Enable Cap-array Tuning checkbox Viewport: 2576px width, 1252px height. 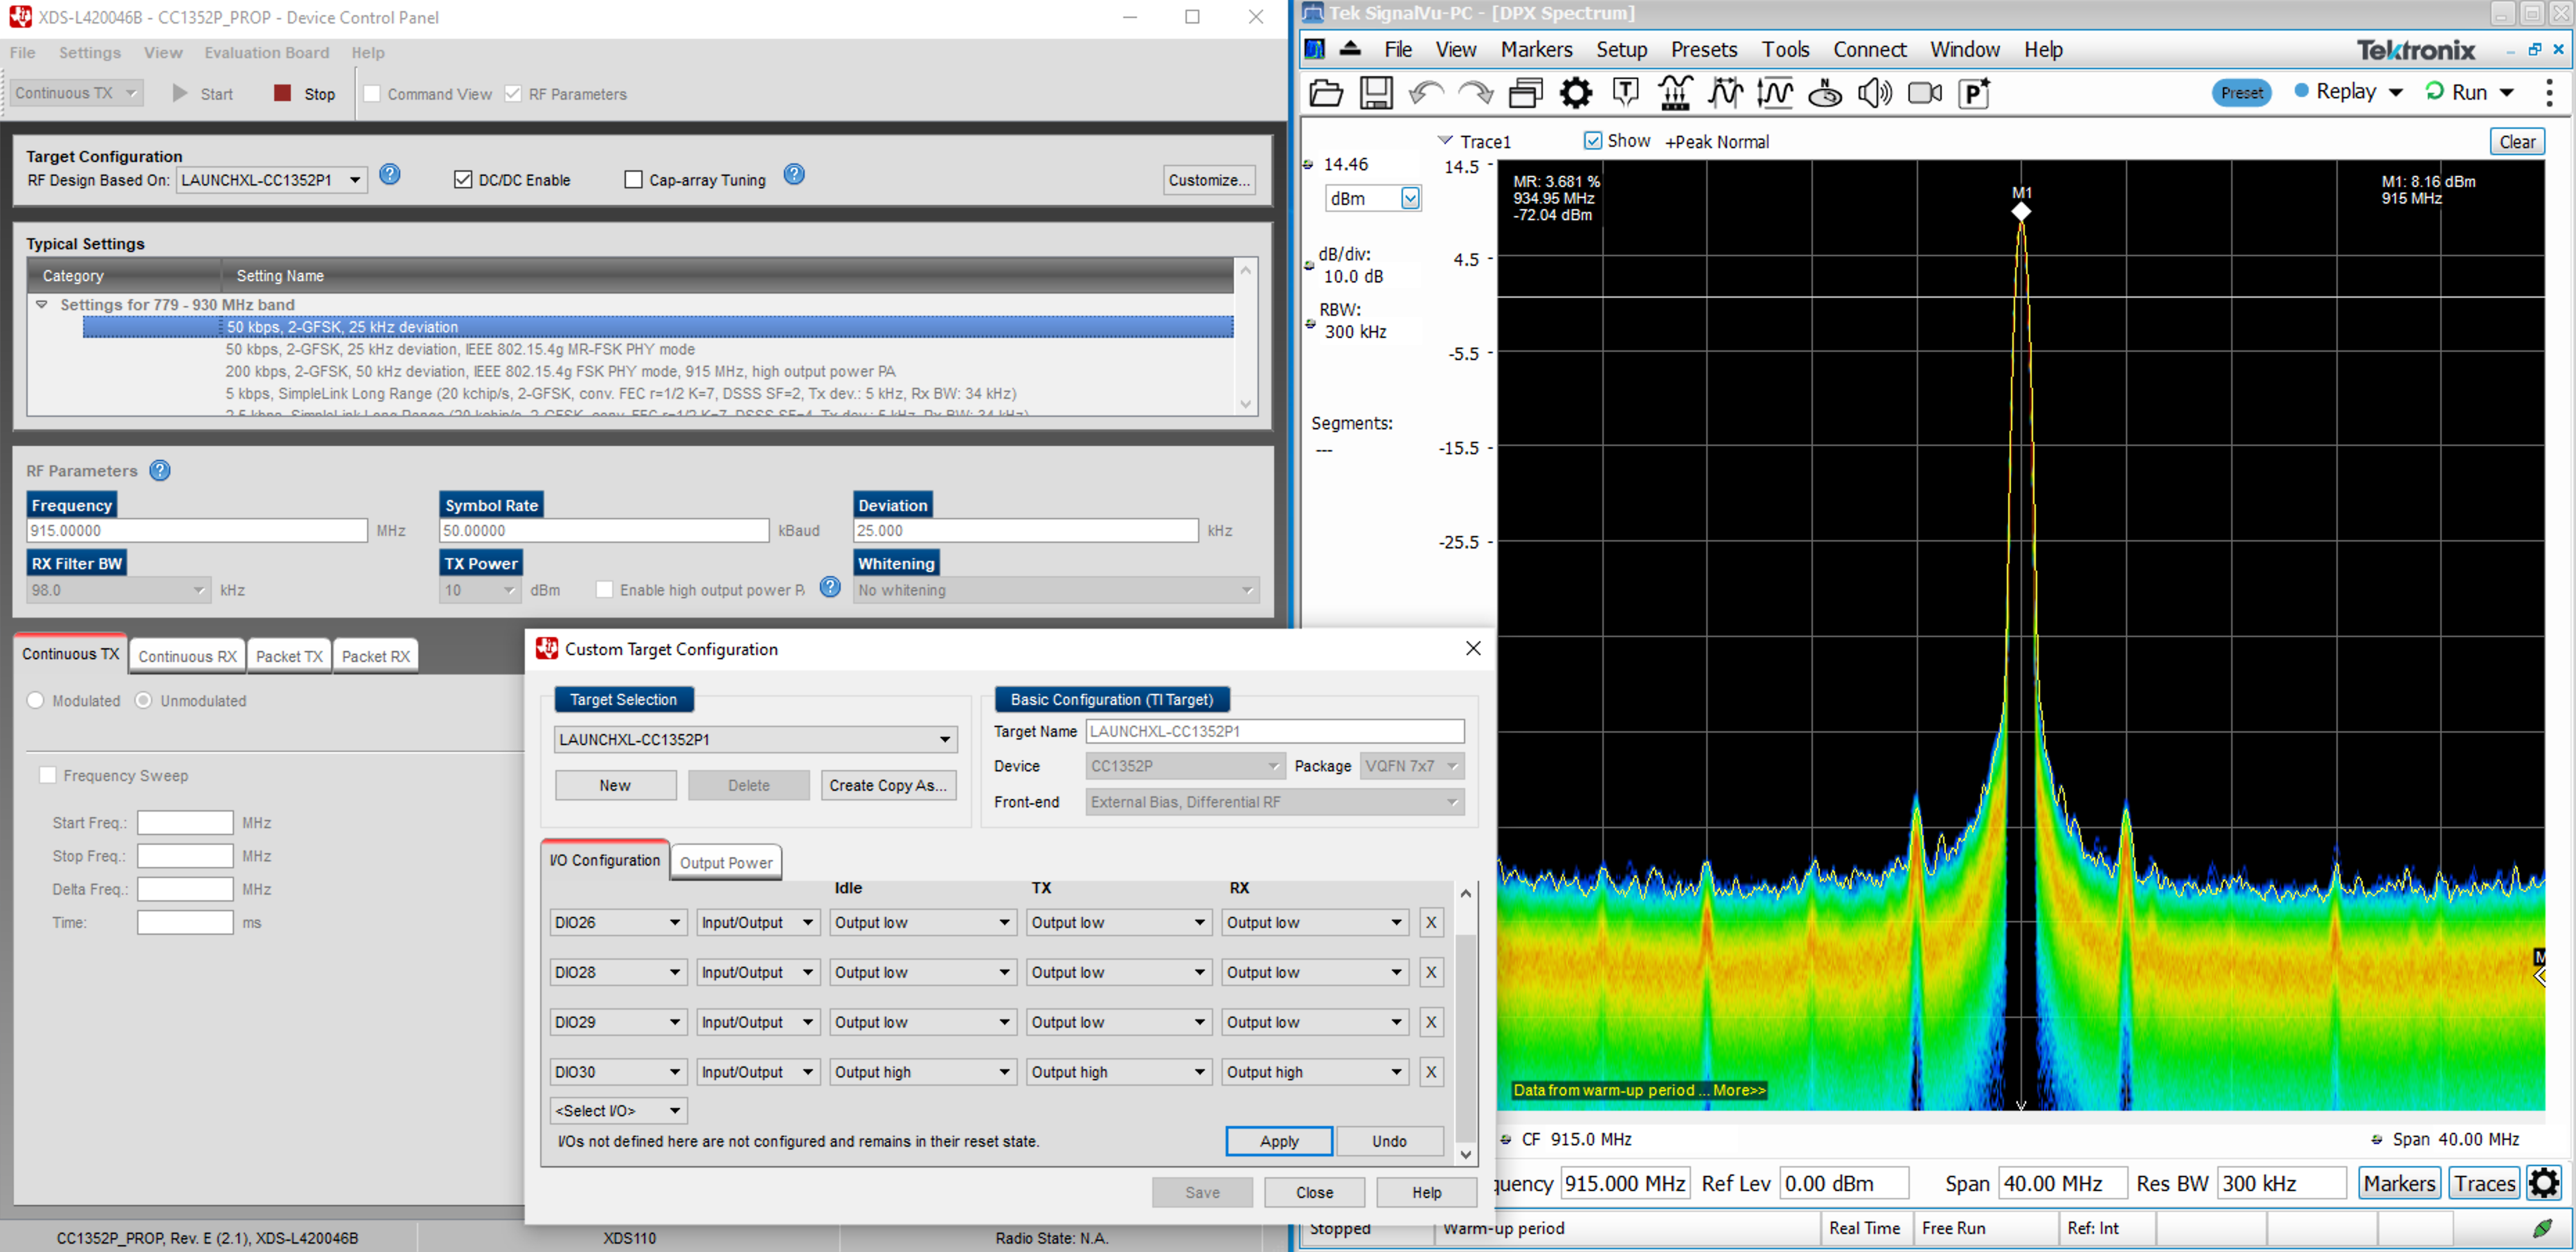633,179
